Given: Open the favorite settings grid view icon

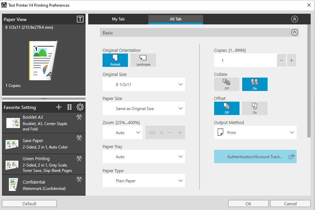Looking at the screenshot, I should tap(69, 107).
